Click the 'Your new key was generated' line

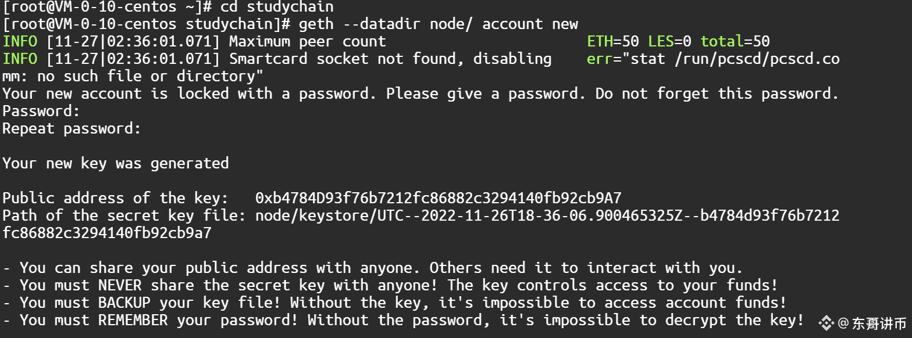click(x=116, y=163)
